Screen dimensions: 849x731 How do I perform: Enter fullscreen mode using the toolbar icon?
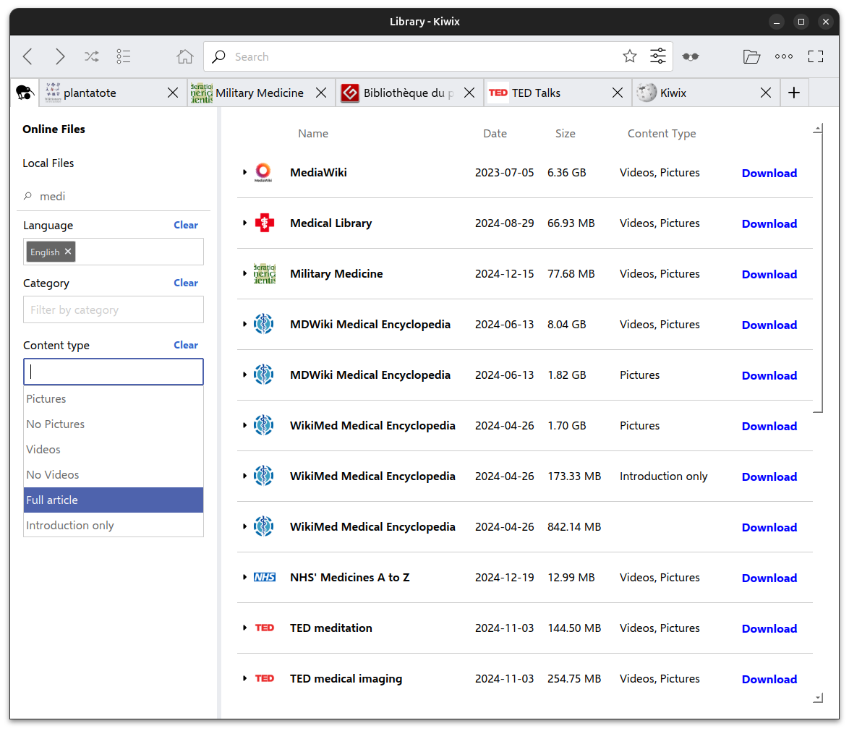(x=816, y=56)
